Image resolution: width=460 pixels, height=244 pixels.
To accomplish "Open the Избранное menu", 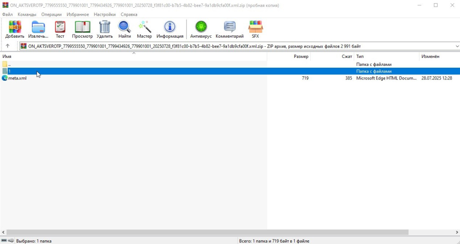I will (x=78, y=14).
